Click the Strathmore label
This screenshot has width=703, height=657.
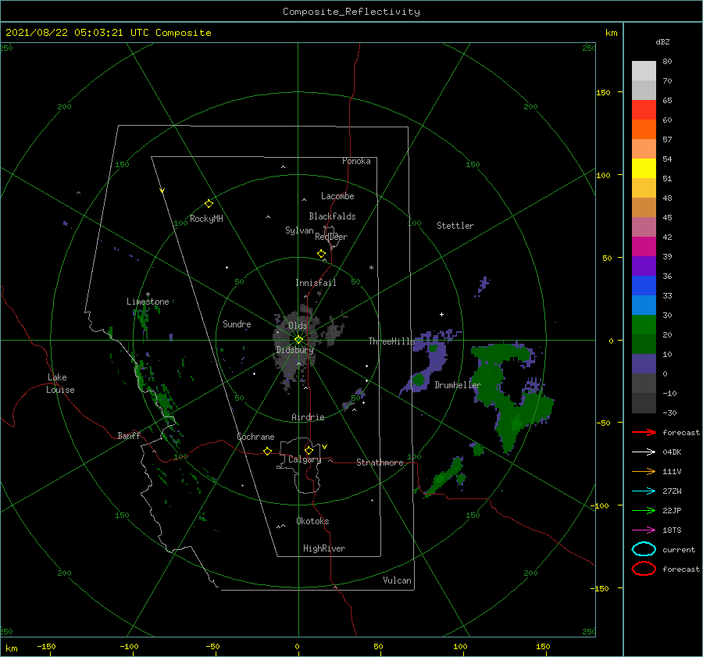pos(380,462)
